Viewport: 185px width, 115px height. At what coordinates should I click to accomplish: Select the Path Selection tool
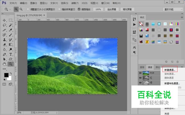4,59
